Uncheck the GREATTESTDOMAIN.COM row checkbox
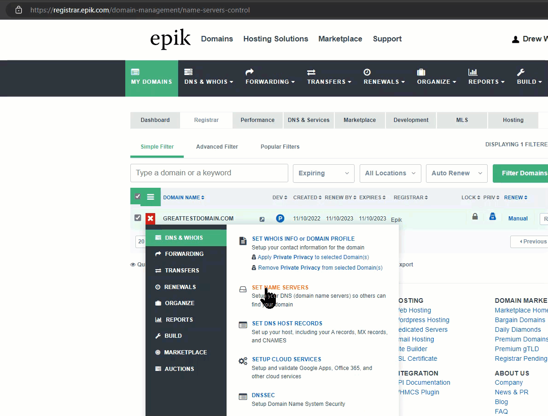548x416 pixels. click(138, 218)
